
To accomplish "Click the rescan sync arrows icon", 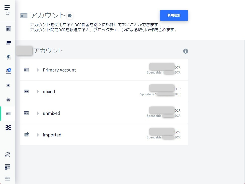I will point(8,13).
